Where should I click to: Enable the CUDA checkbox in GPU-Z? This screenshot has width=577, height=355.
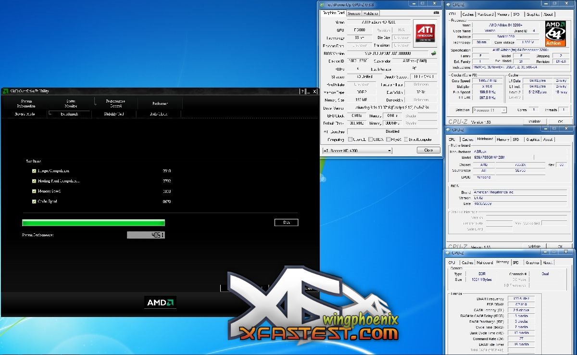(371, 139)
